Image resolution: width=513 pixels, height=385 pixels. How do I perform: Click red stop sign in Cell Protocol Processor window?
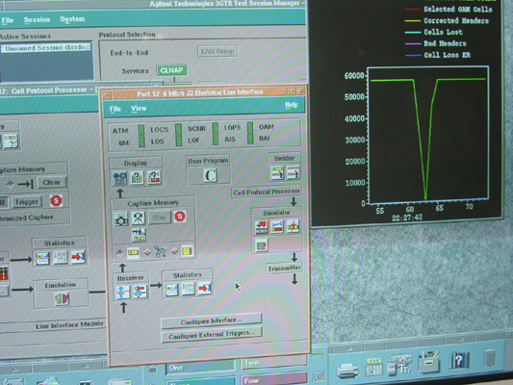[56, 200]
